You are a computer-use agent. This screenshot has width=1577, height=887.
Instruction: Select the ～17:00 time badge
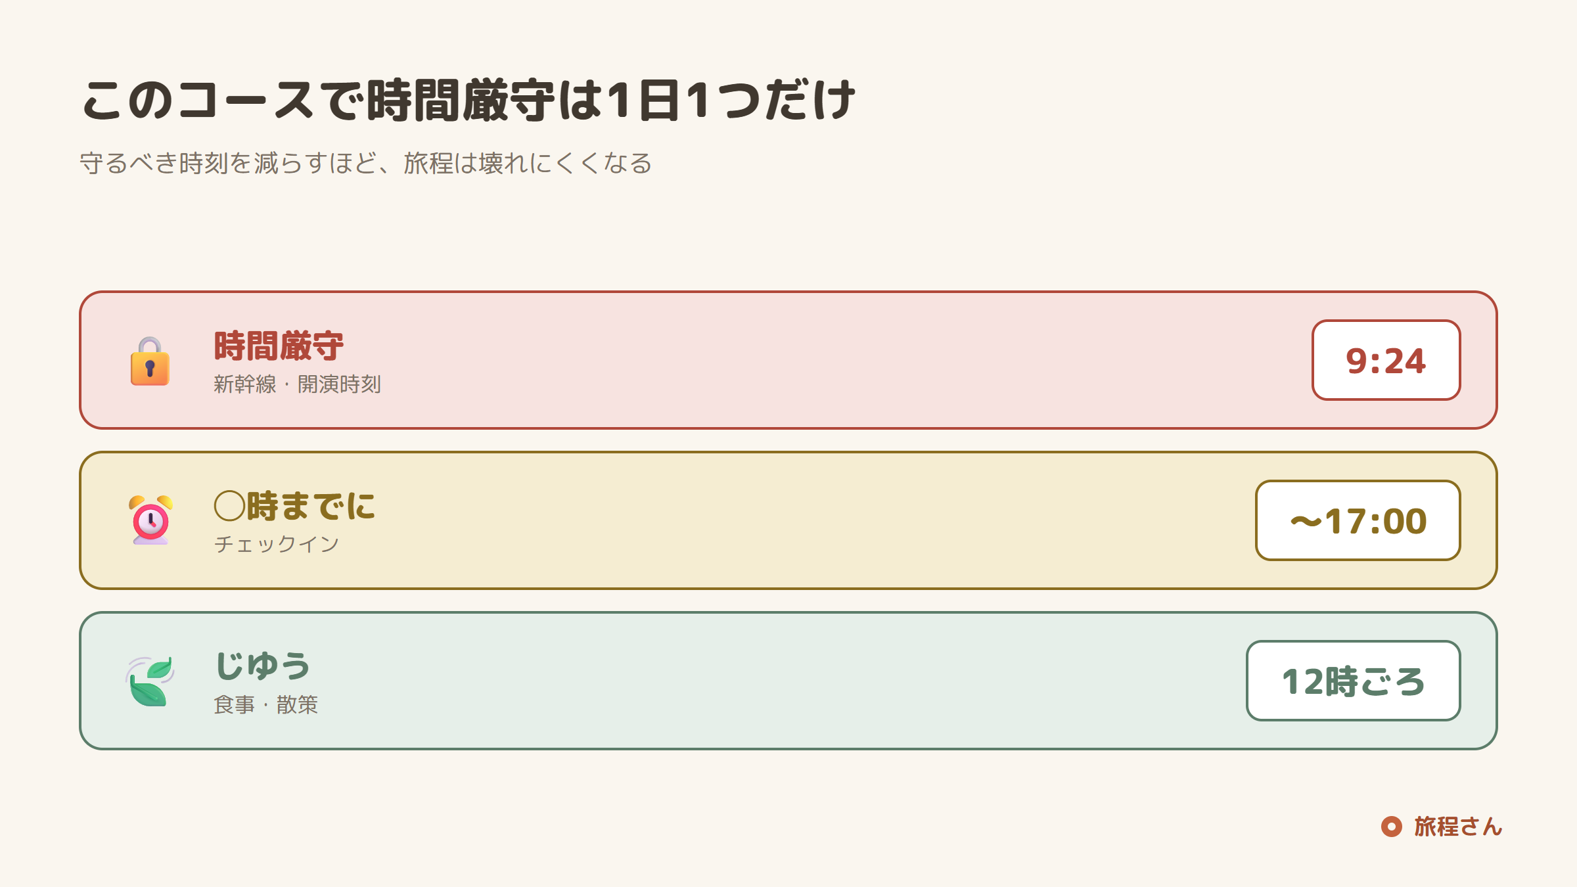coord(1358,520)
